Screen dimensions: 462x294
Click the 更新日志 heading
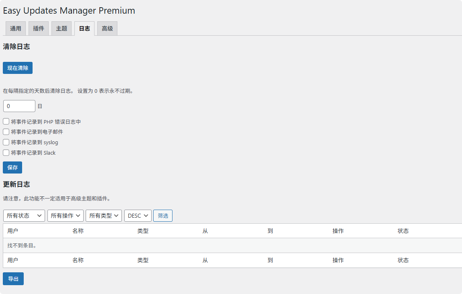tap(16, 184)
